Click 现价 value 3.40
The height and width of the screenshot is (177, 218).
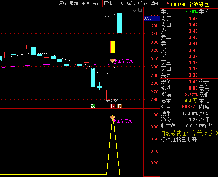[x=193, y=82]
